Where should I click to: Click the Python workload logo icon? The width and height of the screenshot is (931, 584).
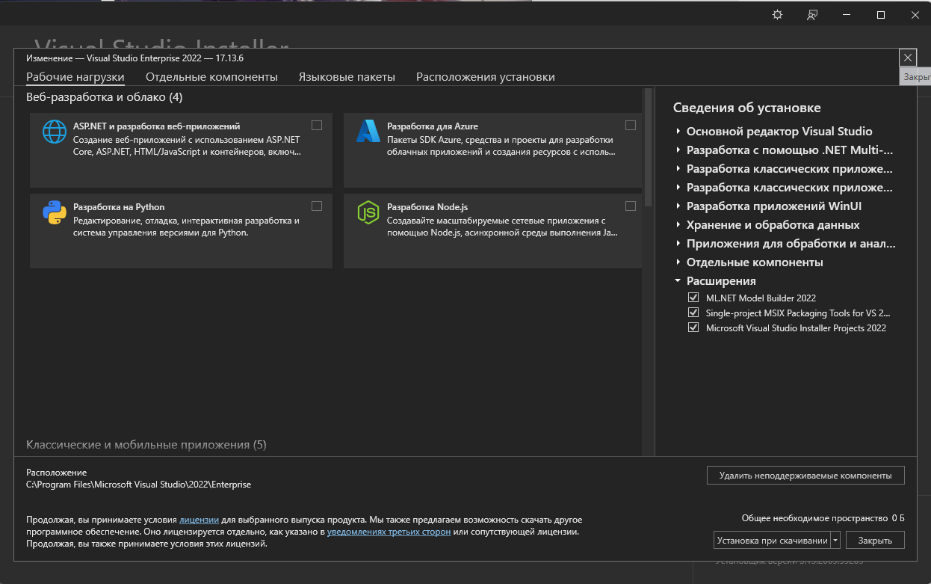click(55, 212)
